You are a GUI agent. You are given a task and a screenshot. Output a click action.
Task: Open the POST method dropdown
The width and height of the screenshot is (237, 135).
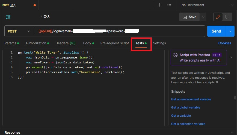click(x=19, y=31)
